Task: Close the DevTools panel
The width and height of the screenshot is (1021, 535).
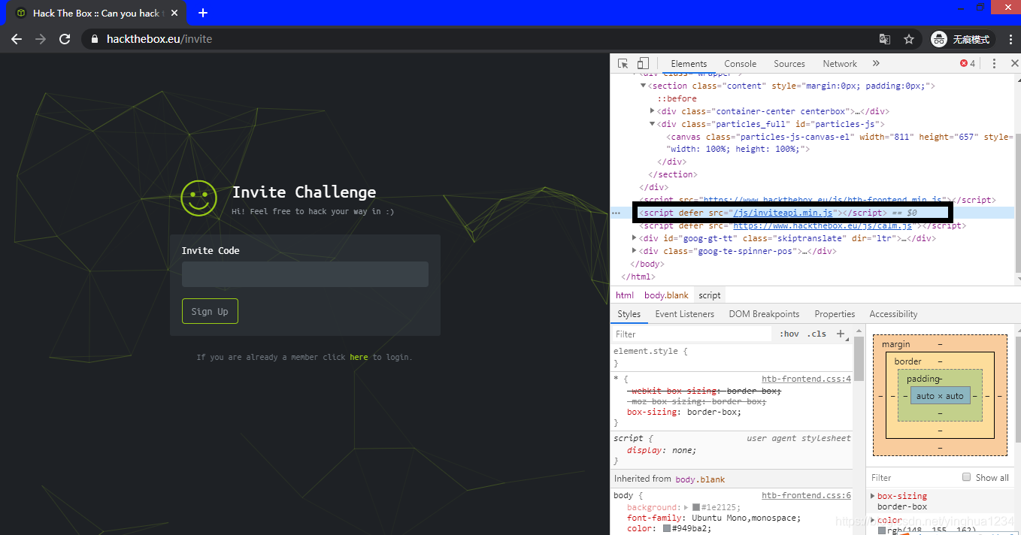Action: (1014, 64)
